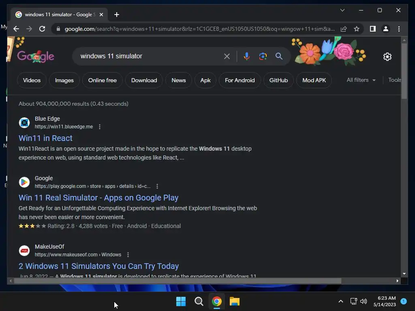Click the scroll down arrow

coord(404,274)
